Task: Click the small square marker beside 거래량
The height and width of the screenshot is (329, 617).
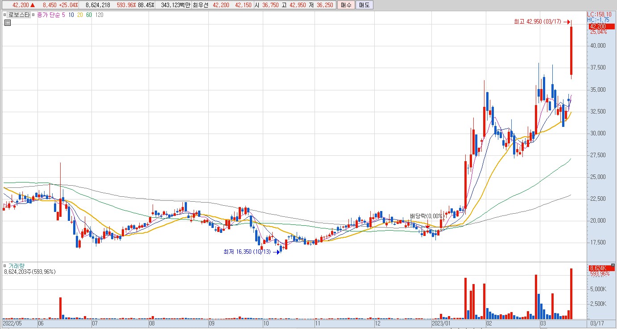Action: click(5, 266)
